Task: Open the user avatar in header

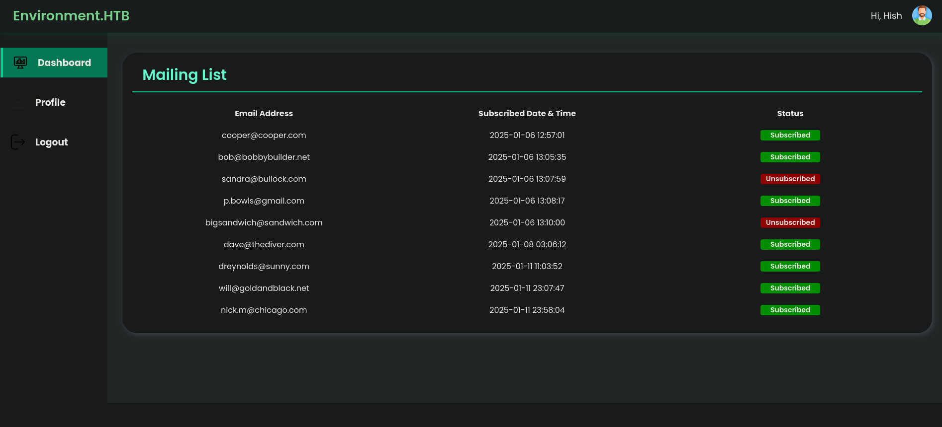Action: coord(922,16)
